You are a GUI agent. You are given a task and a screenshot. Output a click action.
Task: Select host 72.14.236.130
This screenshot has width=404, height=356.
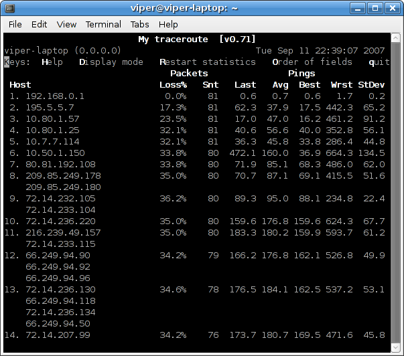(x=60, y=290)
